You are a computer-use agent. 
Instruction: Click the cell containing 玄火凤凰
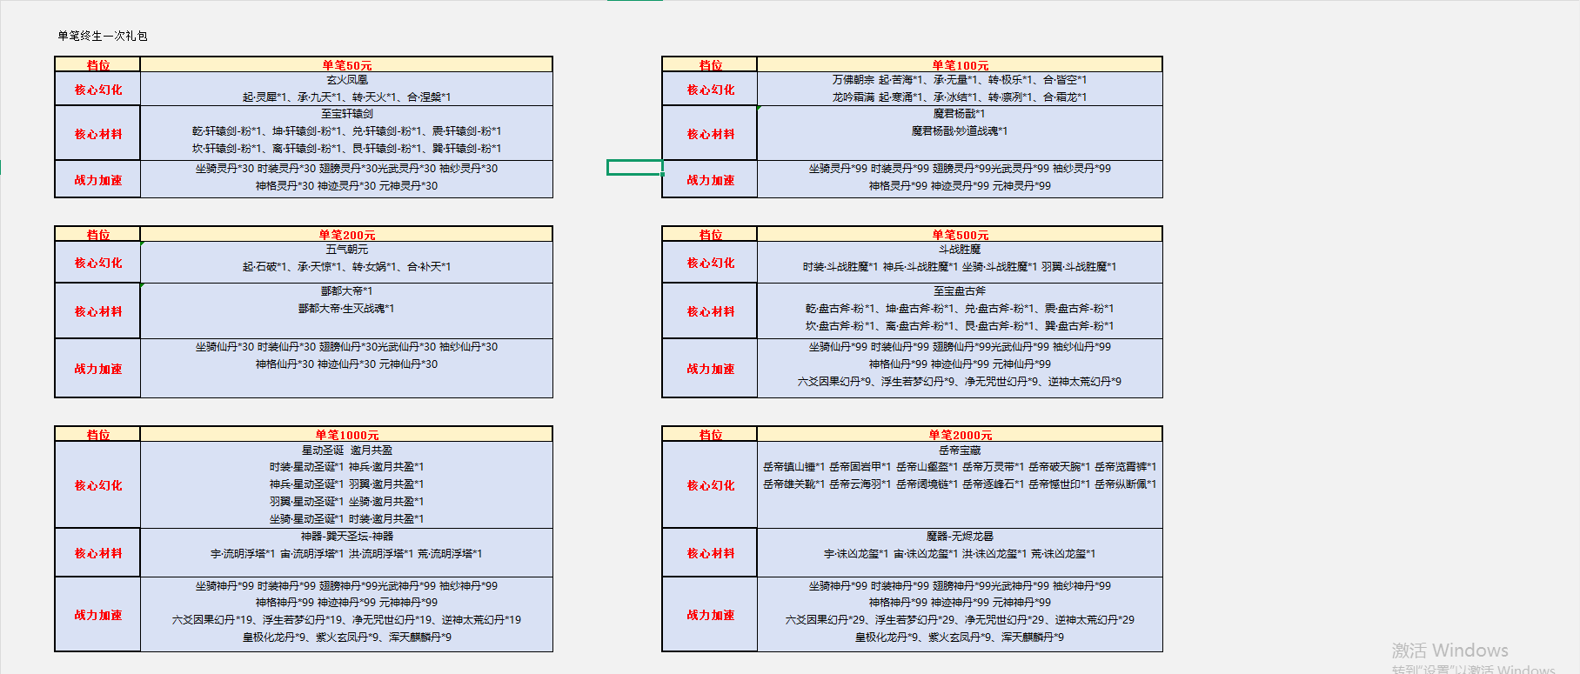click(x=346, y=89)
